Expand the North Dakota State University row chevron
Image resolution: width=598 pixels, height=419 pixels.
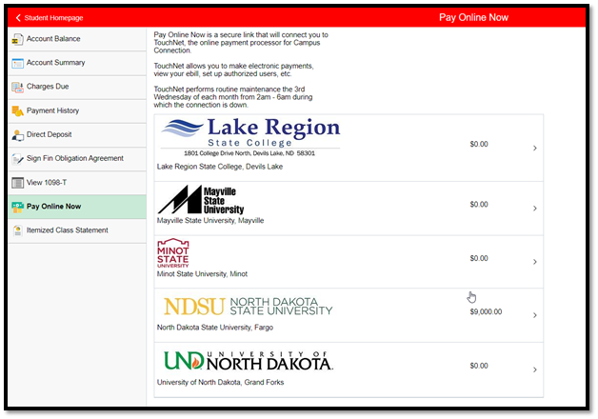tap(535, 315)
